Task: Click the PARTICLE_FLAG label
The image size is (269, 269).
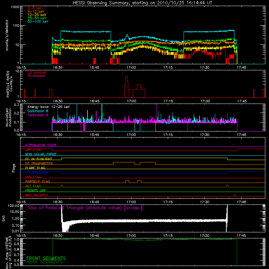Action: (x=38, y=182)
